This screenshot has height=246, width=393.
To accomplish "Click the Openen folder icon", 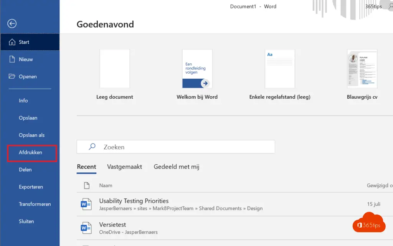I will coord(12,77).
